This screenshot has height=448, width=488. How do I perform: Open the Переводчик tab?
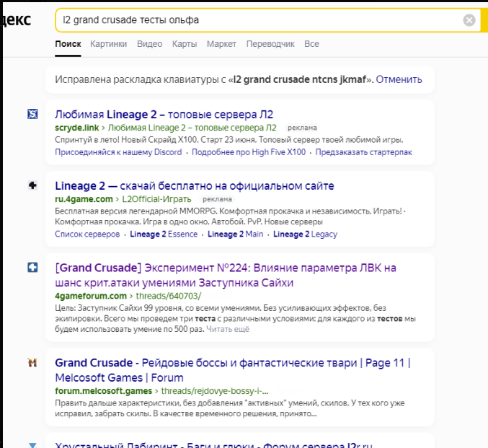[x=270, y=44]
